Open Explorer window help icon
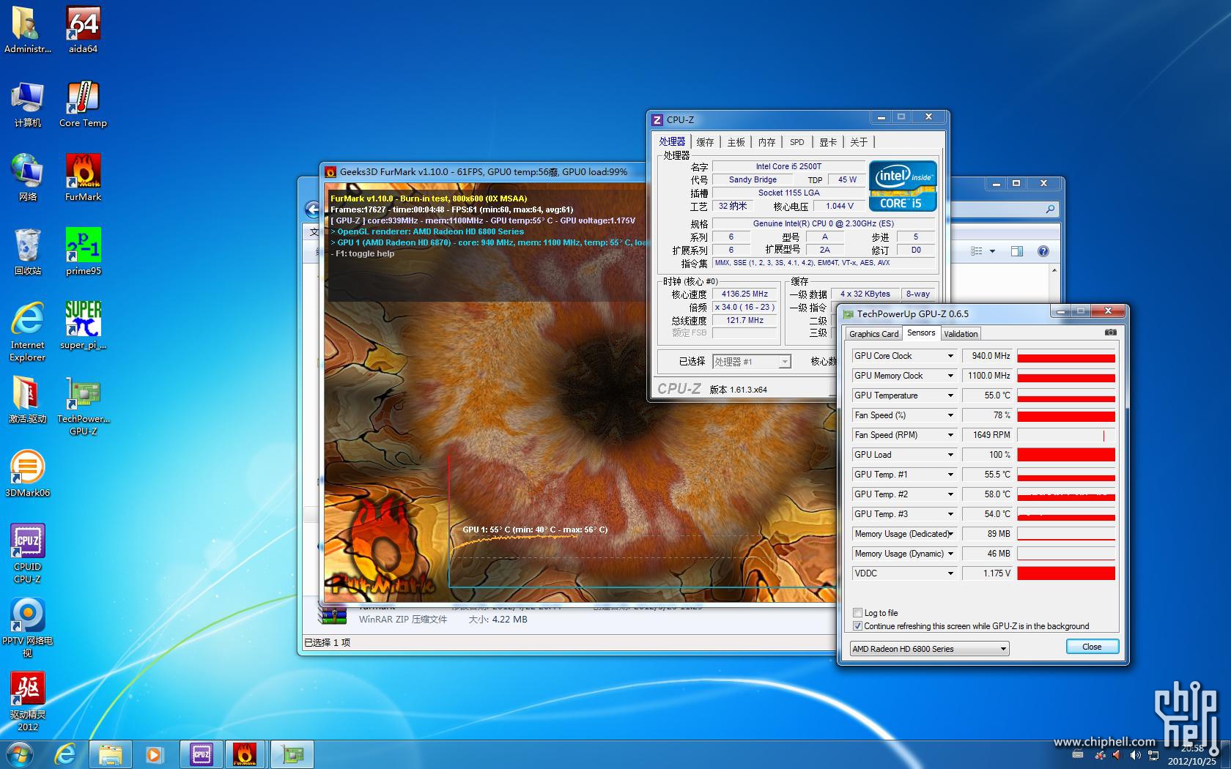This screenshot has height=769, width=1231. coord(1043,251)
